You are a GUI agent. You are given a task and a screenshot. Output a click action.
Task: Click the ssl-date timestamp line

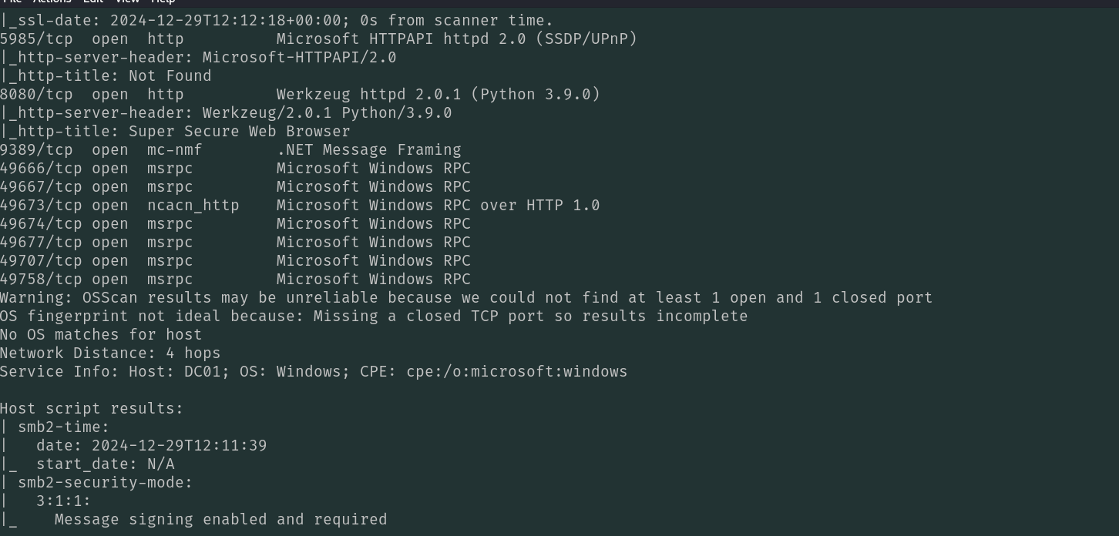coord(276,21)
